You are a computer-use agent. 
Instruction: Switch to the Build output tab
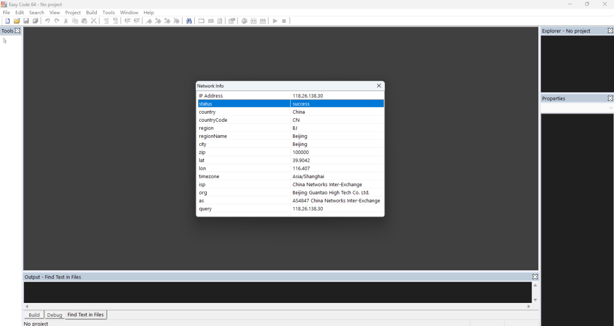(34, 315)
